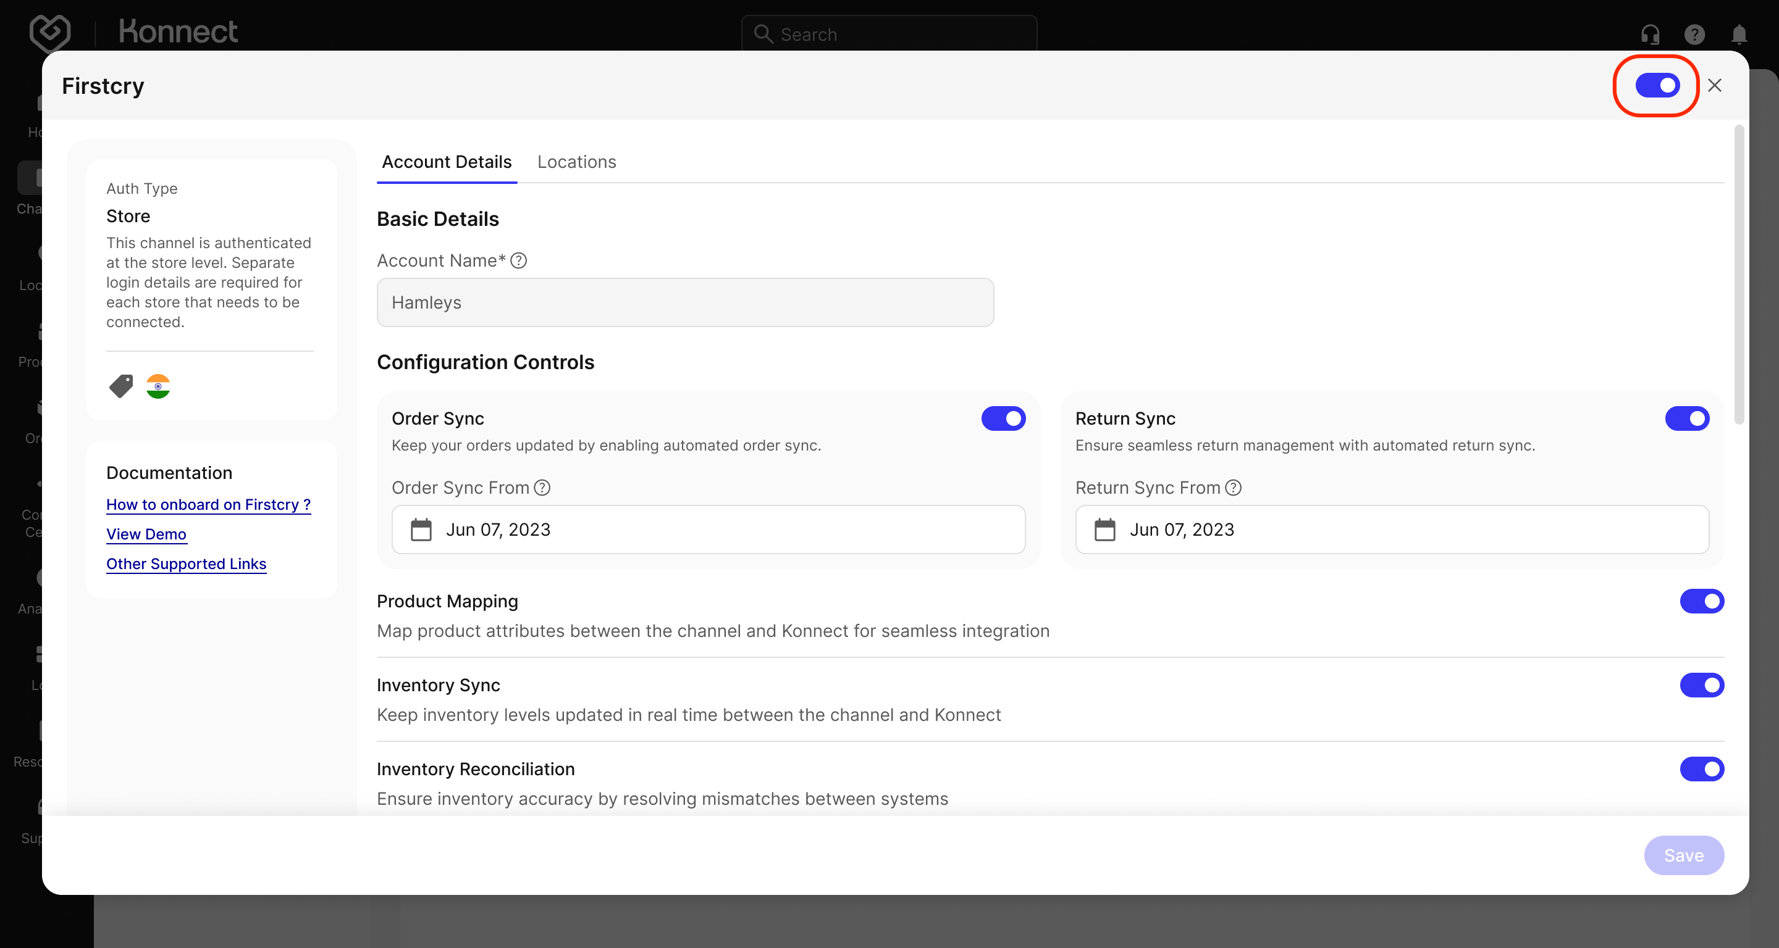This screenshot has height=948, width=1779.
Task: Disable Inventory Reconciliation toggle
Action: click(x=1702, y=768)
